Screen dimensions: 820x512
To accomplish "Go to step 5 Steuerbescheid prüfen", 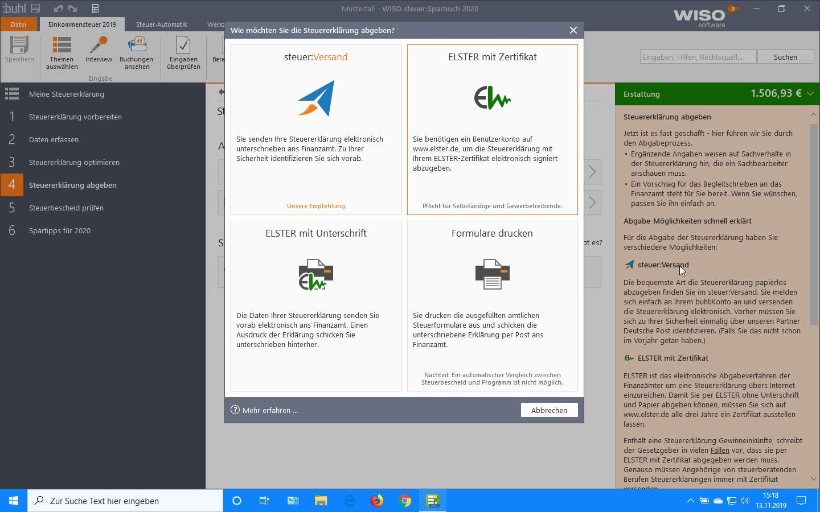I will click(102, 208).
